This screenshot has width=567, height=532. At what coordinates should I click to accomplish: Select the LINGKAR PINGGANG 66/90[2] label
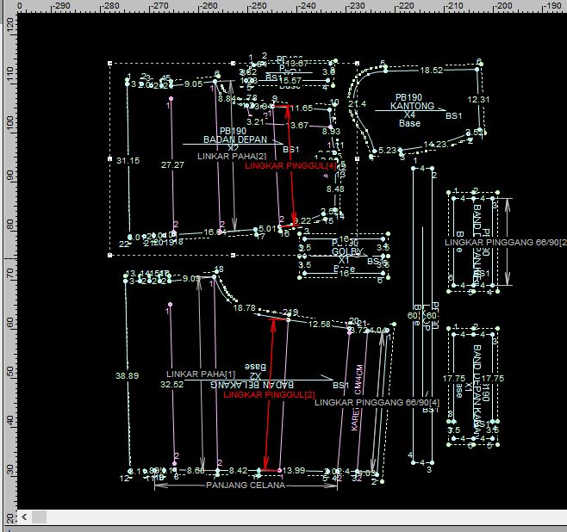506,243
